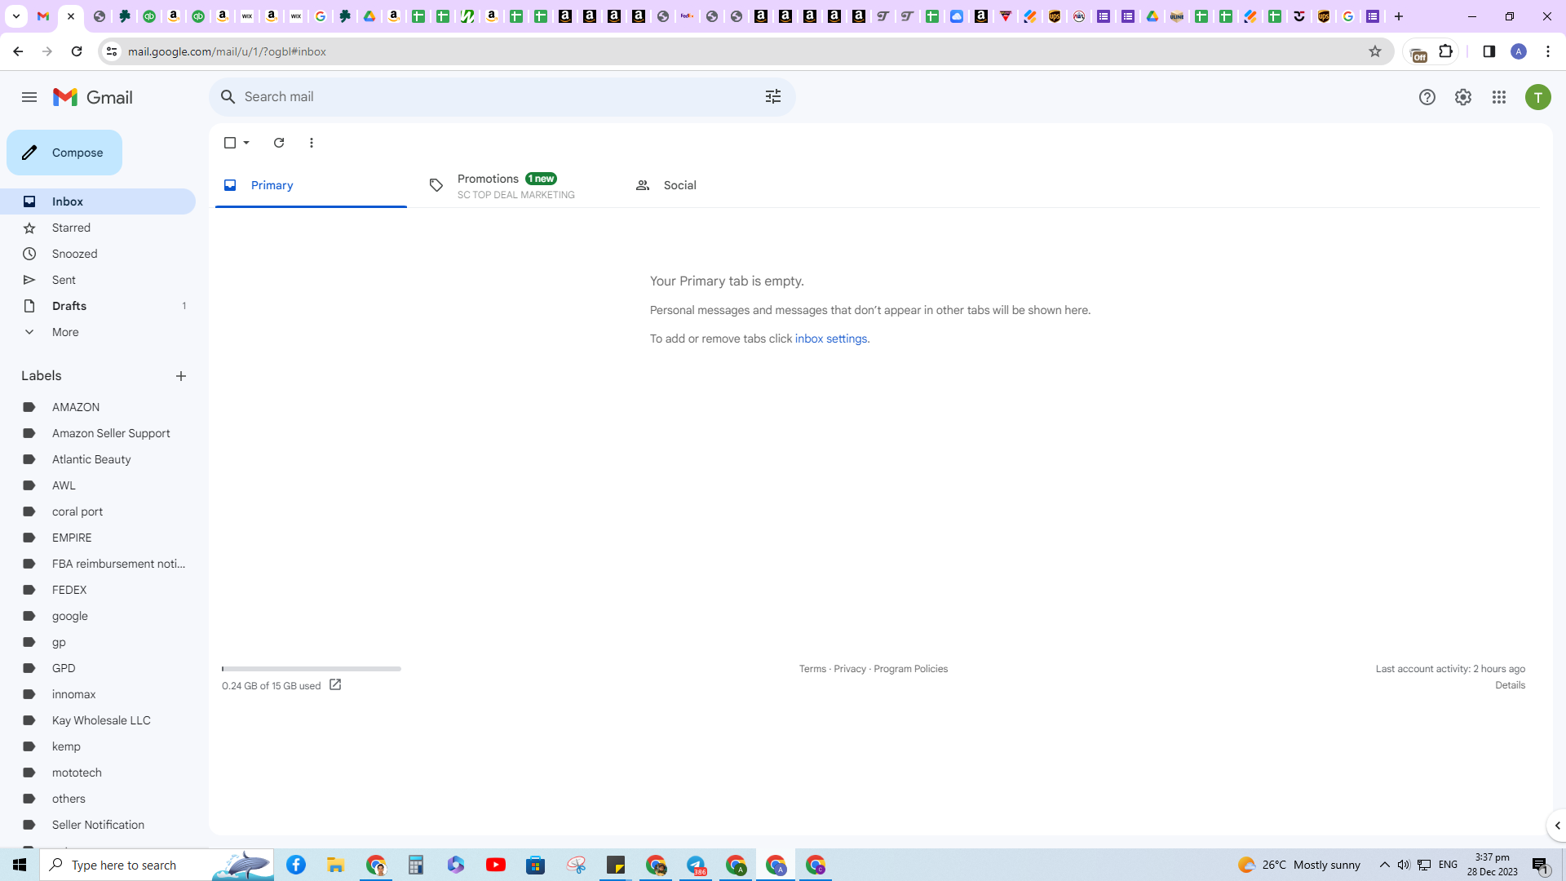The width and height of the screenshot is (1566, 881).
Task: Open the Chrome side panel icon
Action: pos(1489,51)
